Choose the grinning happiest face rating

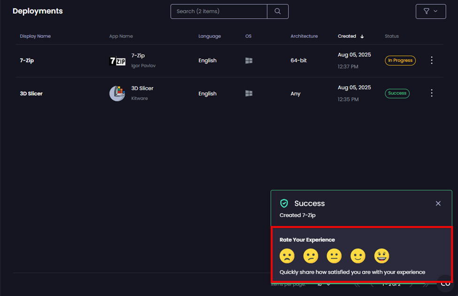pyautogui.click(x=381, y=256)
